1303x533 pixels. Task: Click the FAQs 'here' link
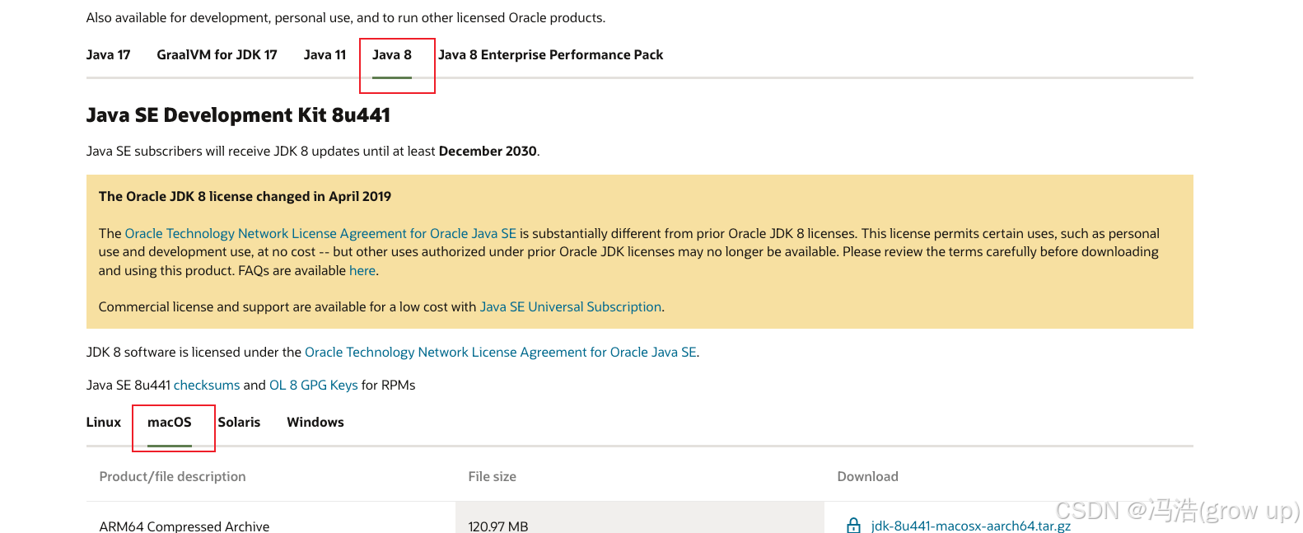[362, 271]
